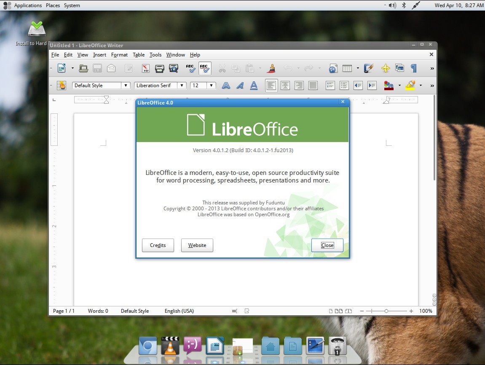
Task: Move the zoom slider handle in status bar
Action: pos(386,311)
